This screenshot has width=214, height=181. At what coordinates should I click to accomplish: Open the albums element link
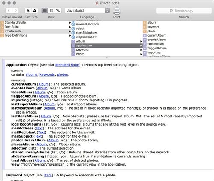pyautogui.click(x=31, y=74)
